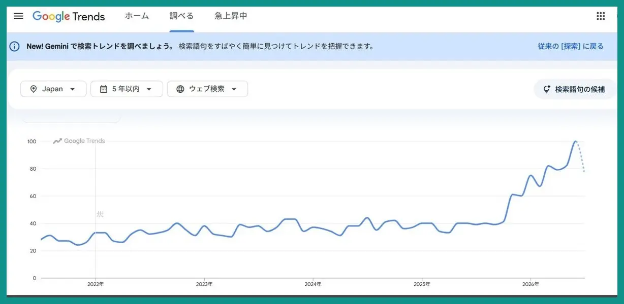This screenshot has width=624, height=304.
Task: Open the Japan region dropdown
Action: point(53,89)
